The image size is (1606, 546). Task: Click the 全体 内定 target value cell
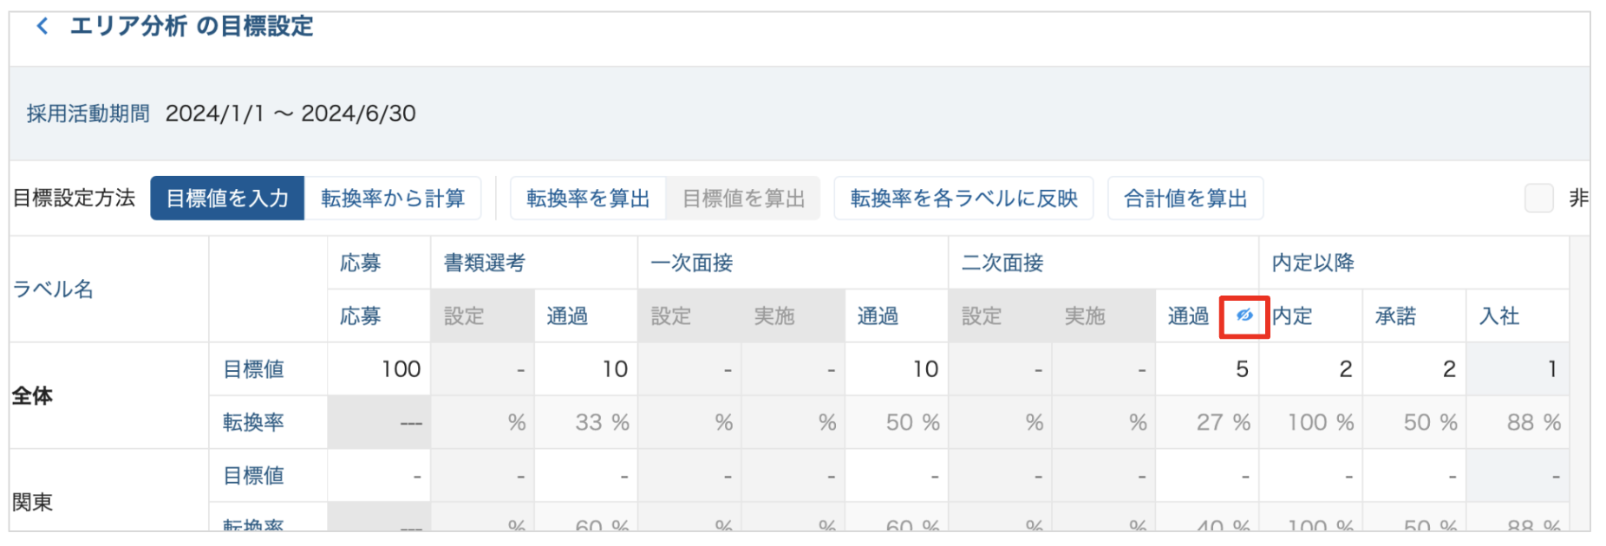[1310, 369]
